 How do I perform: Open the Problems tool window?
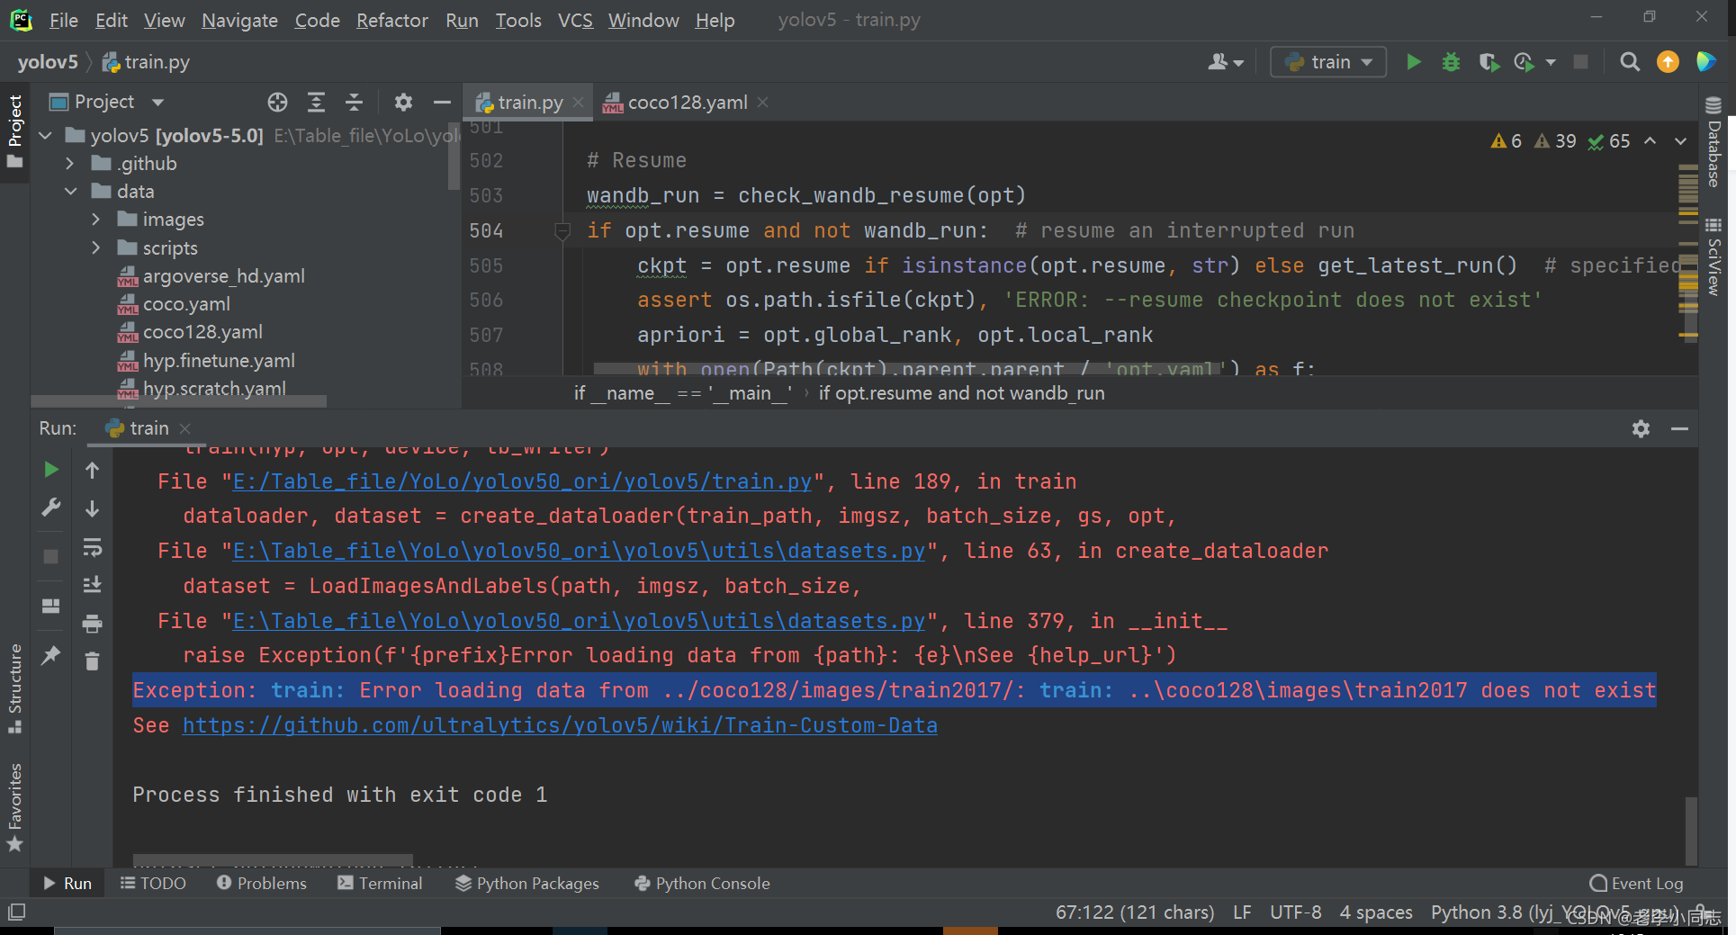coord(262,884)
